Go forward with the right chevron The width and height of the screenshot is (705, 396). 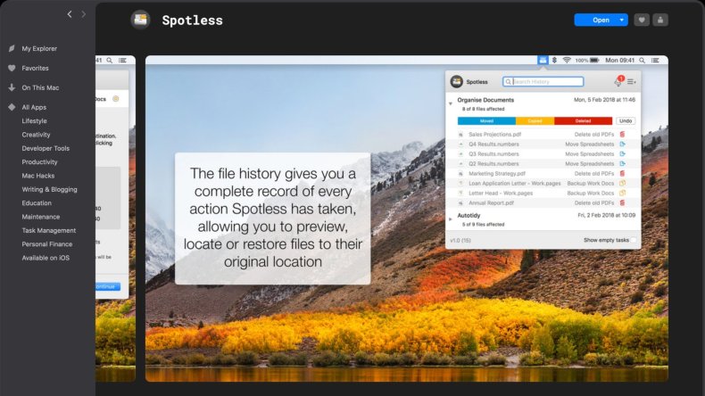tap(83, 14)
